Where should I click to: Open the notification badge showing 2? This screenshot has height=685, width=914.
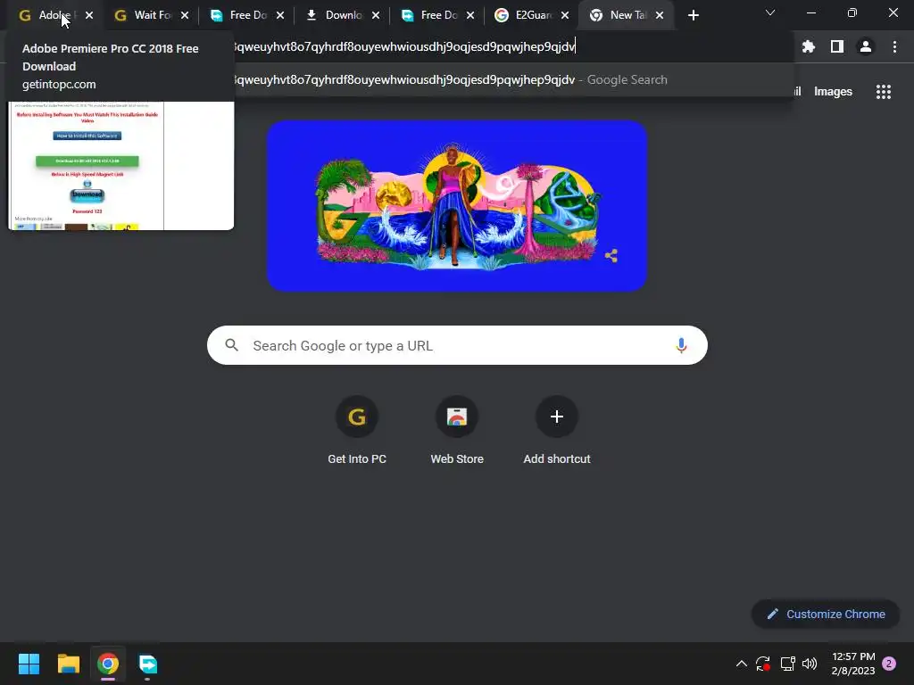889,664
